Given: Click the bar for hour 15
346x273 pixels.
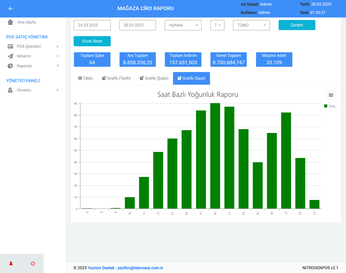Looking at the screenshot, I should point(201,160).
